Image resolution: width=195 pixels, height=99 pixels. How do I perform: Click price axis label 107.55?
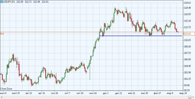[188, 53]
